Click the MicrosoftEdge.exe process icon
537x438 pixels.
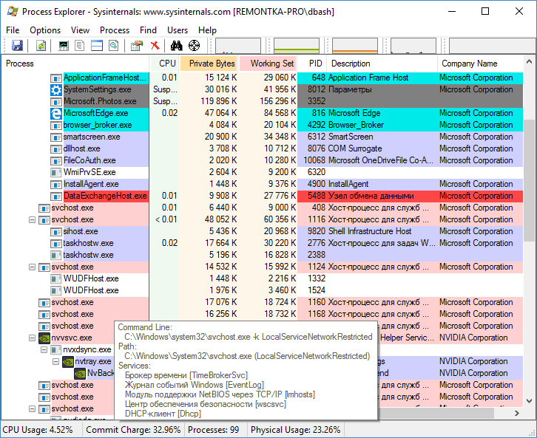tap(56, 113)
